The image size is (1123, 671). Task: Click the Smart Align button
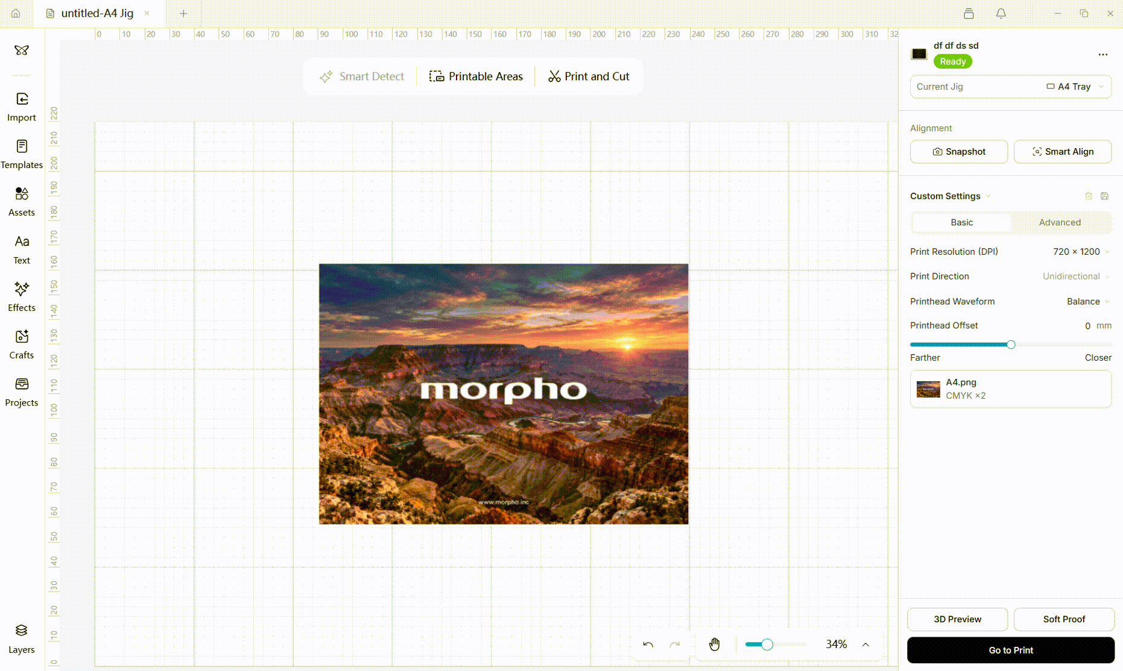tap(1063, 152)
